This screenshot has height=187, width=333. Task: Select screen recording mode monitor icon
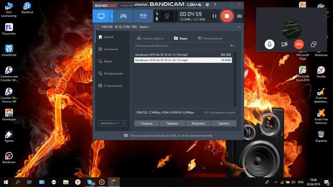(x=101, y=16)
